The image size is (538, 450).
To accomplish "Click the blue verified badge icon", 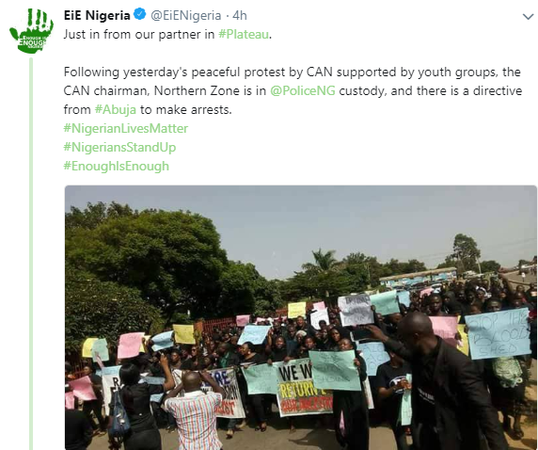I will point(139,15).
